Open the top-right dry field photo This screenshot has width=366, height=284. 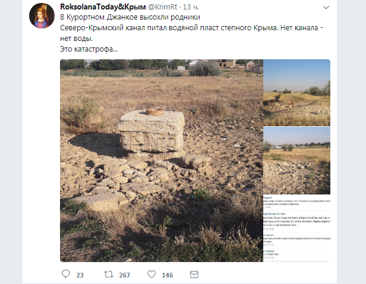tap(296, 92)
